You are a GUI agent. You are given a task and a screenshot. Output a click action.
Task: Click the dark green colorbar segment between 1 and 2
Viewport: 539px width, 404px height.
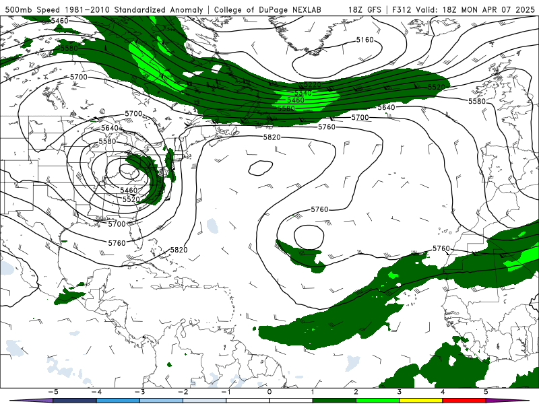(334, 401)
